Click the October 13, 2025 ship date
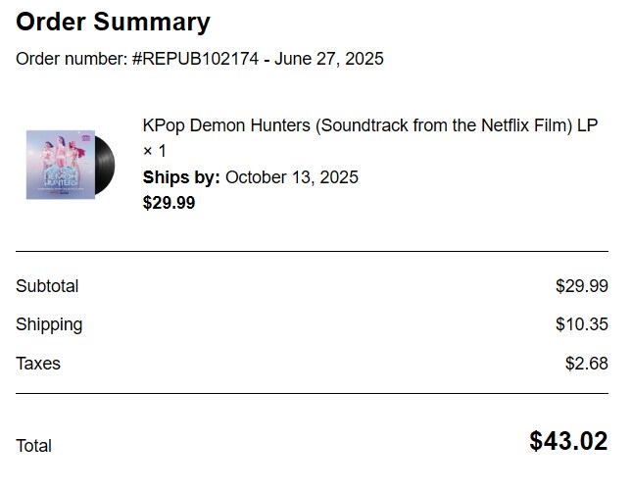 click(292, 177)
